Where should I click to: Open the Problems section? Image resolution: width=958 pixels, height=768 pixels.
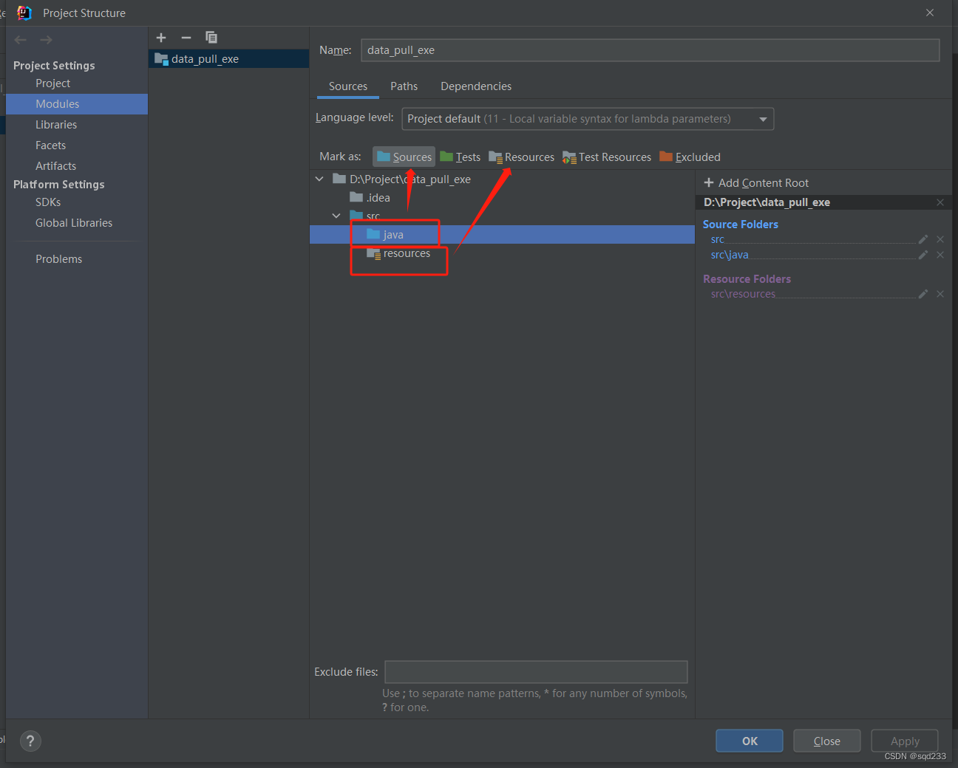(x=59, y=259)
